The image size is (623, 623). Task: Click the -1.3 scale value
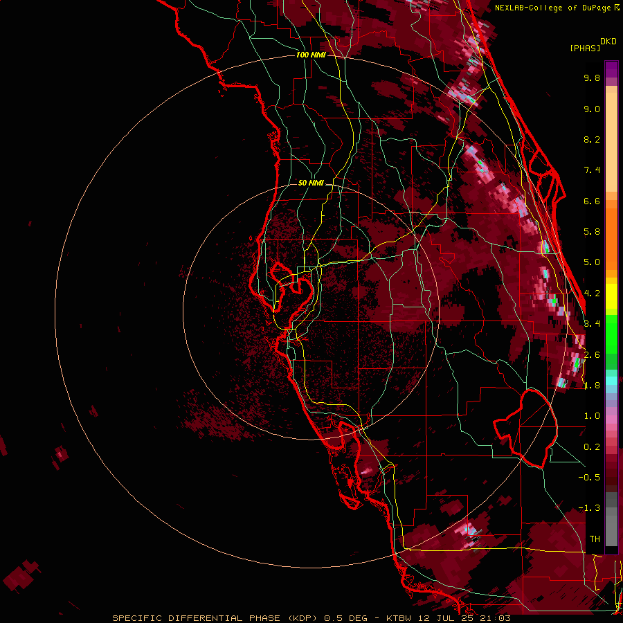(589, 508)
